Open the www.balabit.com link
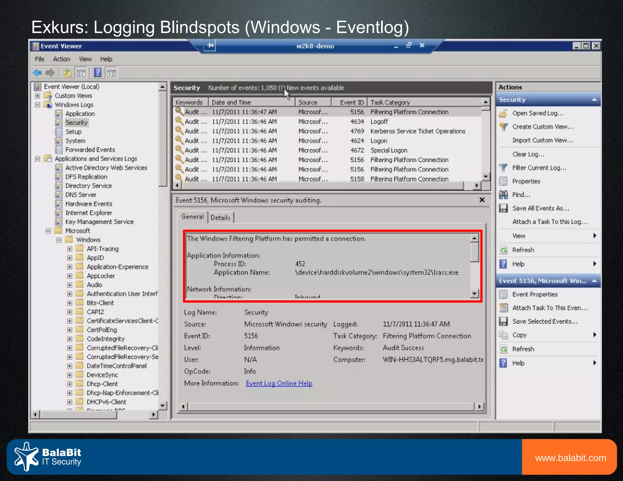 pyautogui.click(x=570, y=458)
